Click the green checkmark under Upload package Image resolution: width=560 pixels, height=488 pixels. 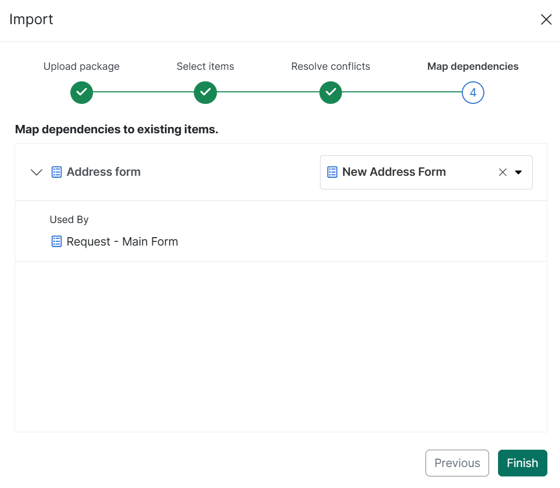[81, 93]
